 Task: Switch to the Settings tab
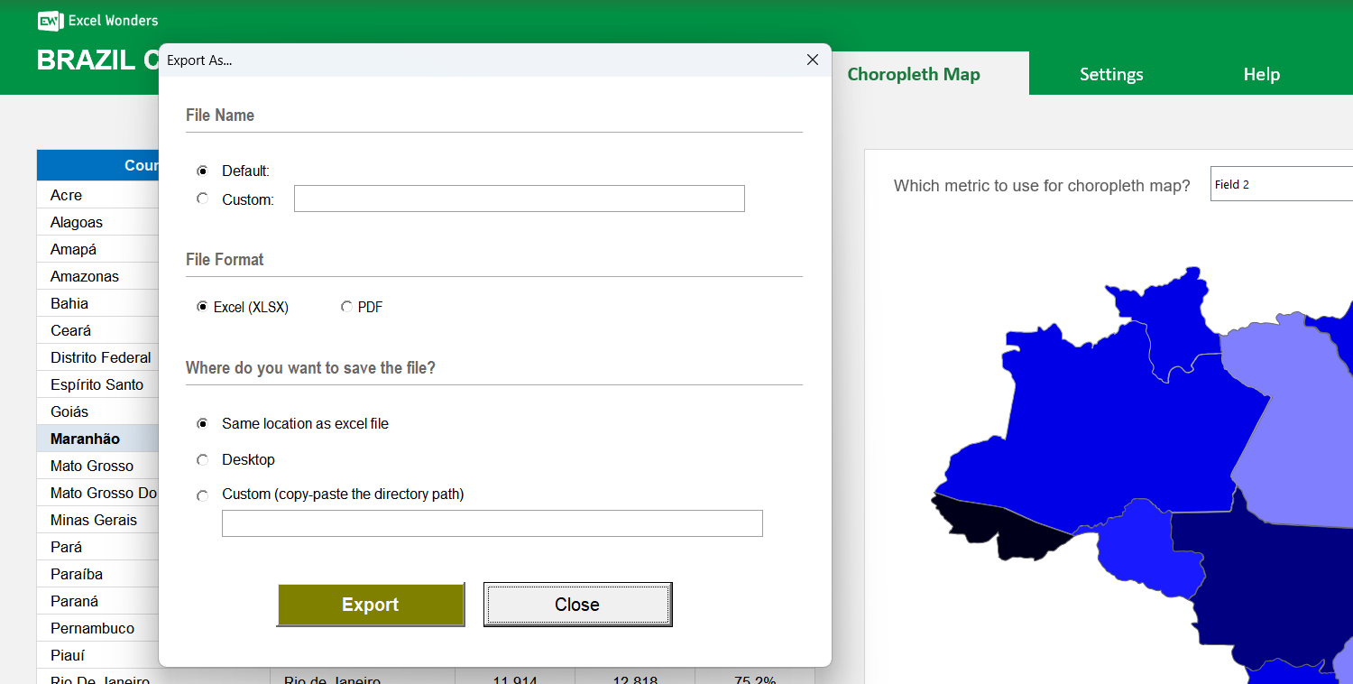1111,74
